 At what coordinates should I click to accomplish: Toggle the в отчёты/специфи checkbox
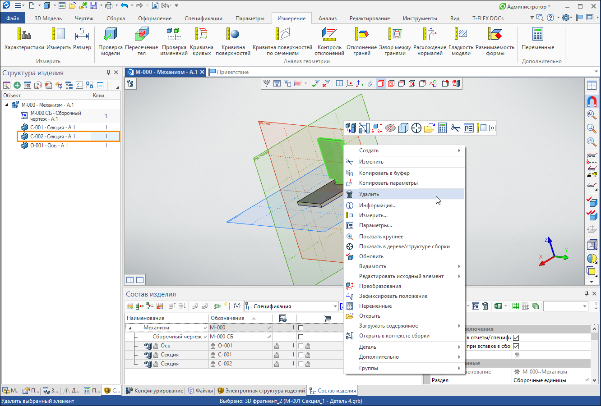[x=516, y=338]
